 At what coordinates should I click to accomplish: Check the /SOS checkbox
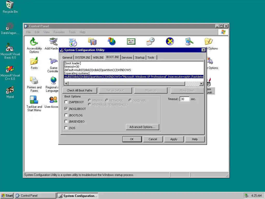pyautogui.click(x=66, y=128)
